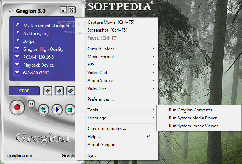Choose Preferences ... from the menu
The height and width of the screenshot is (164, 242).
tap(117, 99)
